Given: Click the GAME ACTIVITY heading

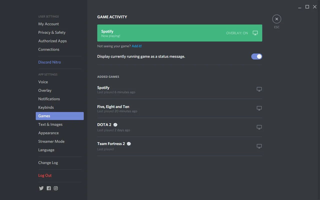Looking at the screenshot, I should click(112, 17).
